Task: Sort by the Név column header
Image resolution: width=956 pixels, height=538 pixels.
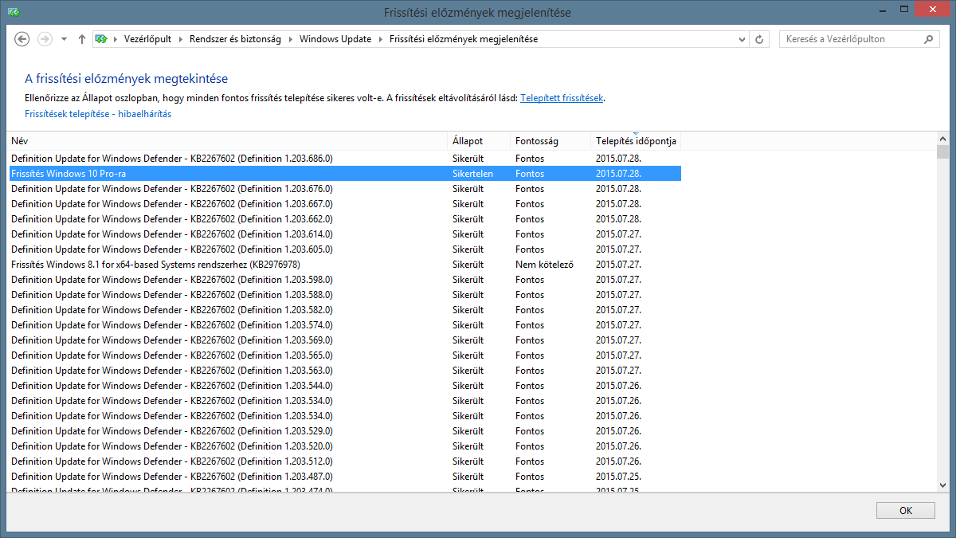Action: point(227,141)
